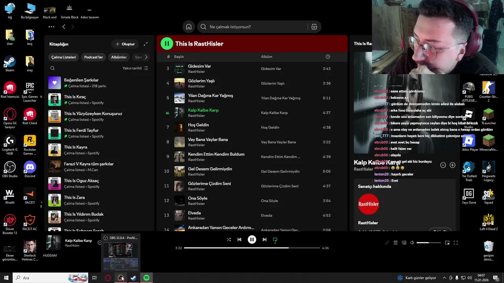Expand library with the diagonal arrows icon
This screenshot has height=283, width=504.
146,44
